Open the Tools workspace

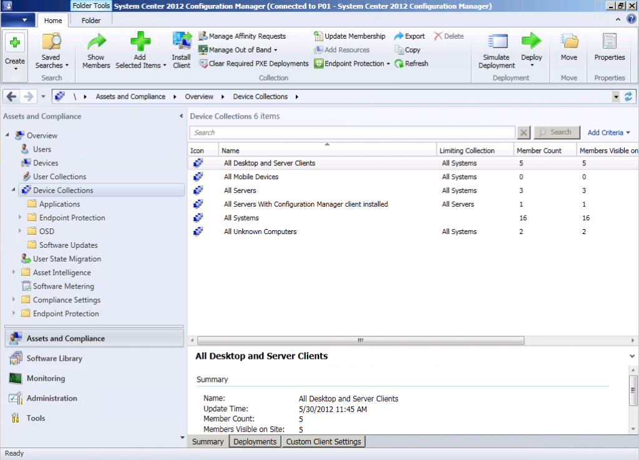[x=95, y=418]
